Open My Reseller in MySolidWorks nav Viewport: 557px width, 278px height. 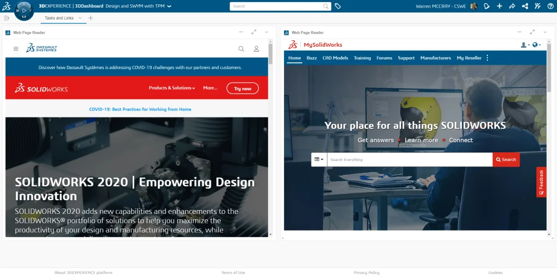point(469,58)
